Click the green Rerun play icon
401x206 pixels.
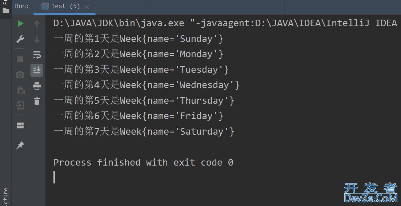coord(20,24)
